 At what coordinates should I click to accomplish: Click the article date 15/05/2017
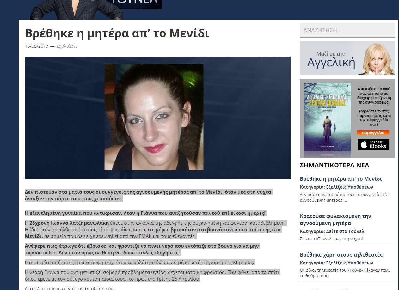(37, 46)
